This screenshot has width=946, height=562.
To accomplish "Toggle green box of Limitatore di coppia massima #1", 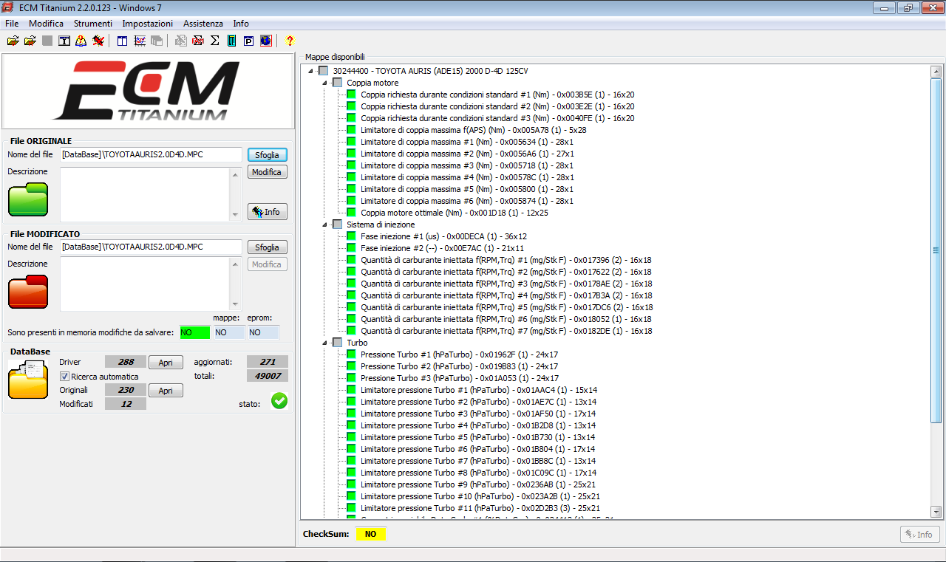I will [x=352, y=142].
